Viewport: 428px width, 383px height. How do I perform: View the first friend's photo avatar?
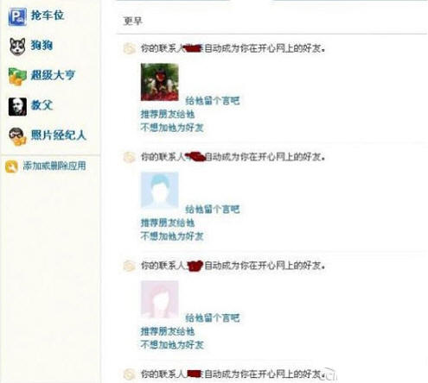[159, 82]
